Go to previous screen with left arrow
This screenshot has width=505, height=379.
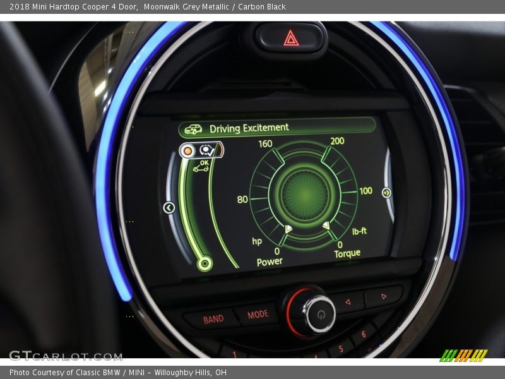tap(169, 207)
